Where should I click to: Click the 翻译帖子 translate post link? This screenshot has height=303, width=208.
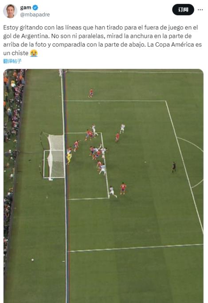pos(12,61)
